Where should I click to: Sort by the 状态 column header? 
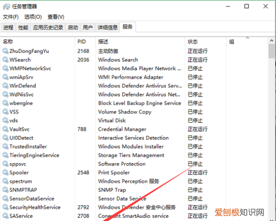coord(206,42)
